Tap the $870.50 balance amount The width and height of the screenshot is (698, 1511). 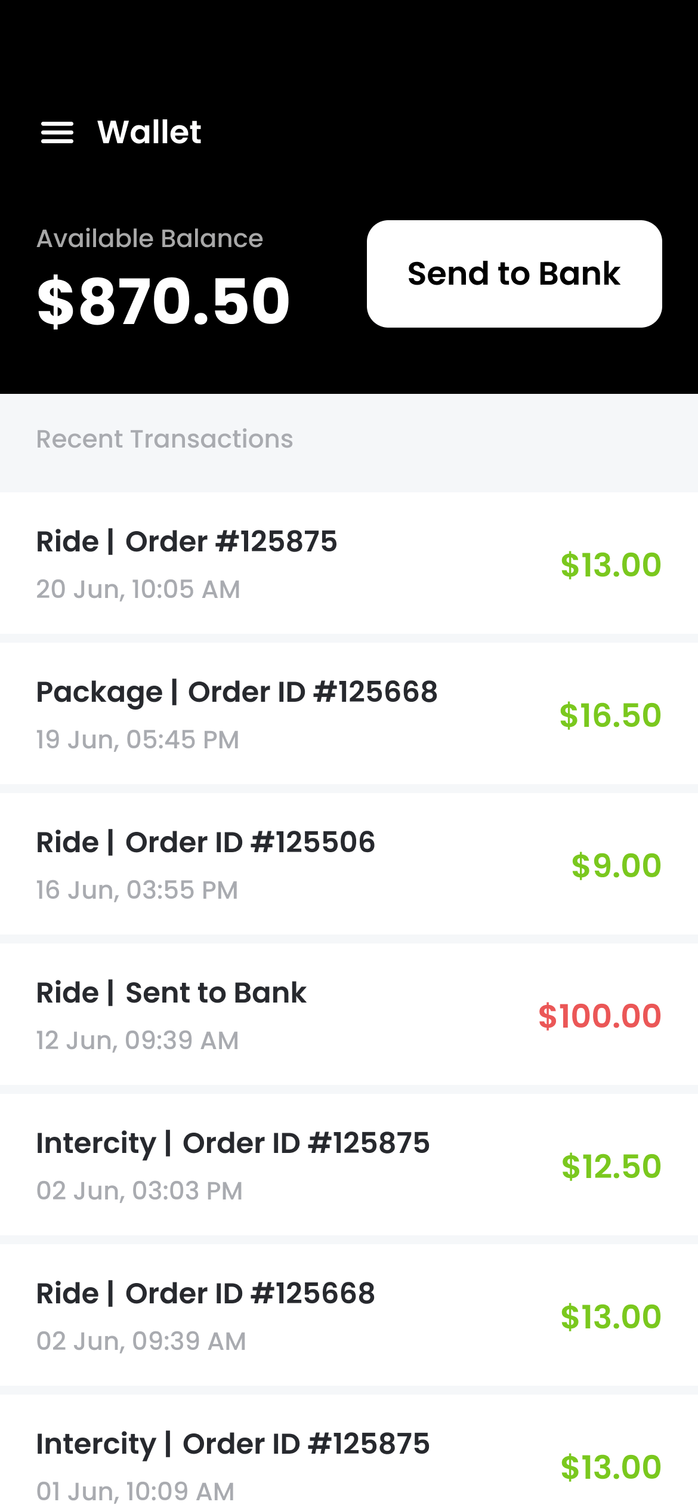click(x=163, y=301)
